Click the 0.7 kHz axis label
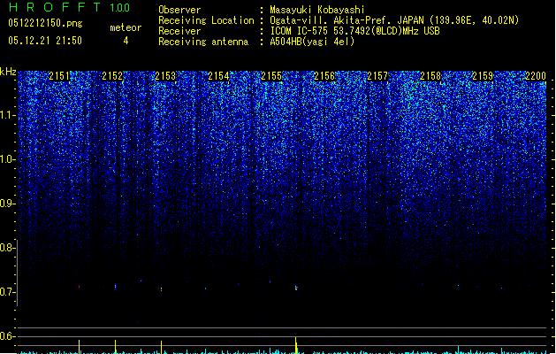 [x=8, y=292]
